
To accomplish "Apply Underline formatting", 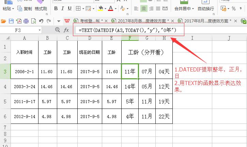I will coord(70,9).
